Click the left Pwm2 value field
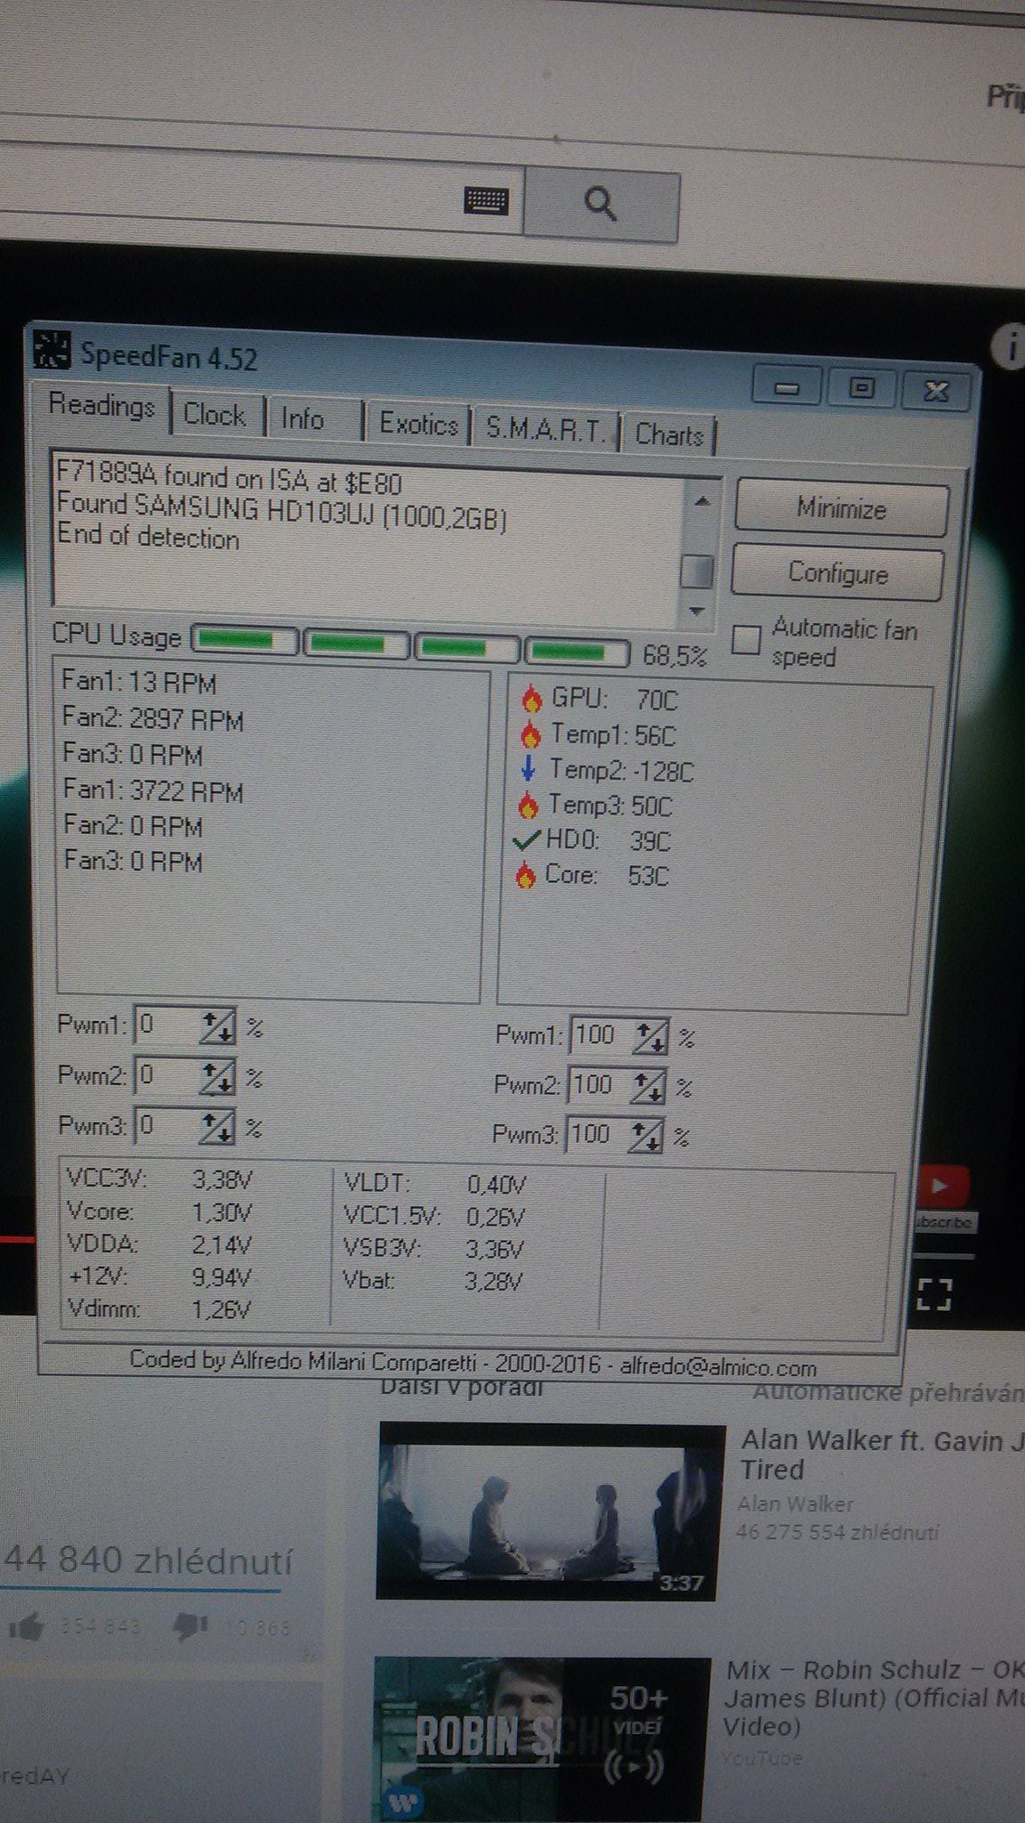This screenshot has height=1823, width=1025. pos(166,1075)
